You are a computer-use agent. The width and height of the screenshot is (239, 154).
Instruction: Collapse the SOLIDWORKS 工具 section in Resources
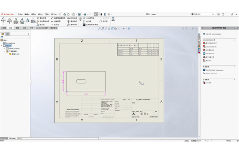tap(234, 40)
